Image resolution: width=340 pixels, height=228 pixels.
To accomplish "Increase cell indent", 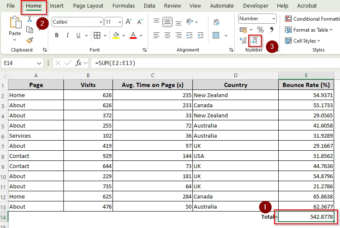I will pyautogui.click(x=200, y=35).
